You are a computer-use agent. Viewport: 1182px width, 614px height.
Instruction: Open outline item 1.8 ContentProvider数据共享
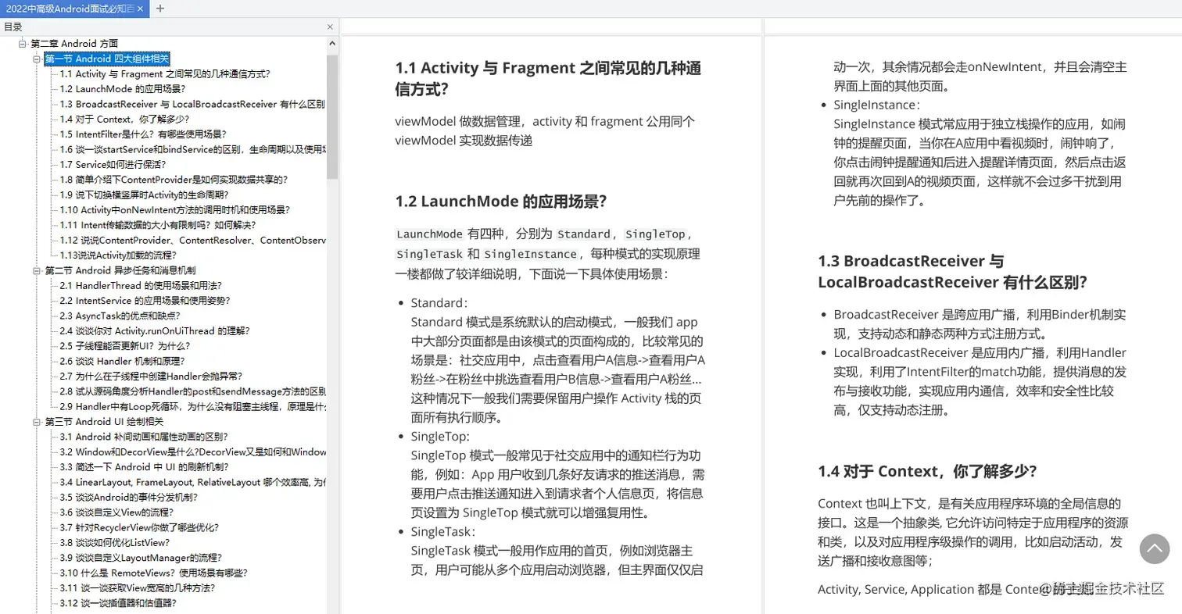174,180
